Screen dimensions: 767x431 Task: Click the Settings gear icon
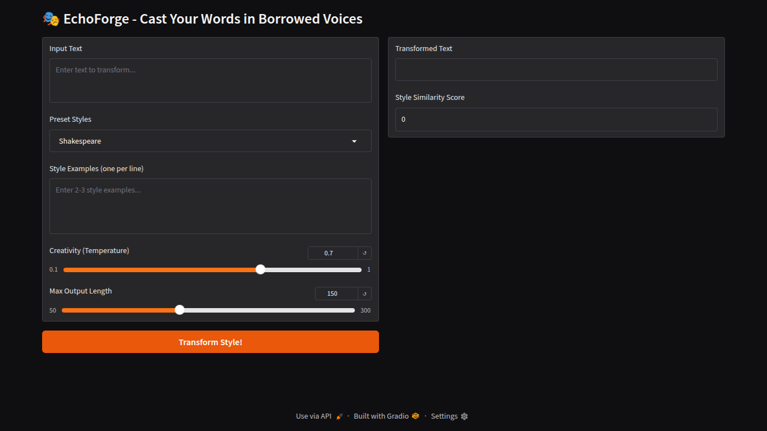pyautogui.click(x=464, y=416)
